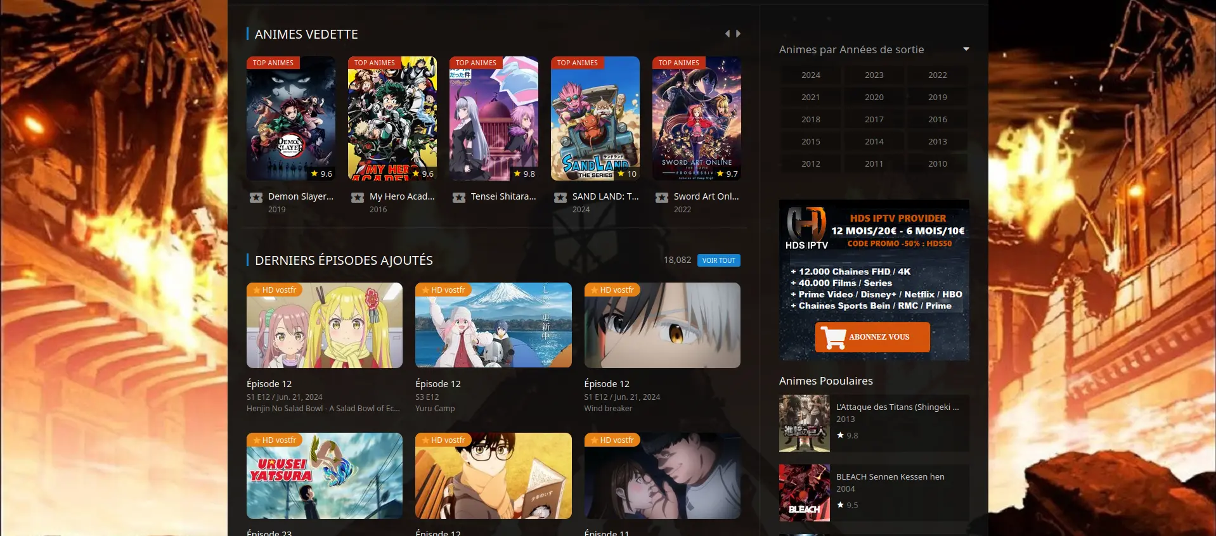Image resolution: width=1216 pixels, height=536 pixels.
Task: Click ABONNEZ VOUS cart button
Action: coord(872,337)
